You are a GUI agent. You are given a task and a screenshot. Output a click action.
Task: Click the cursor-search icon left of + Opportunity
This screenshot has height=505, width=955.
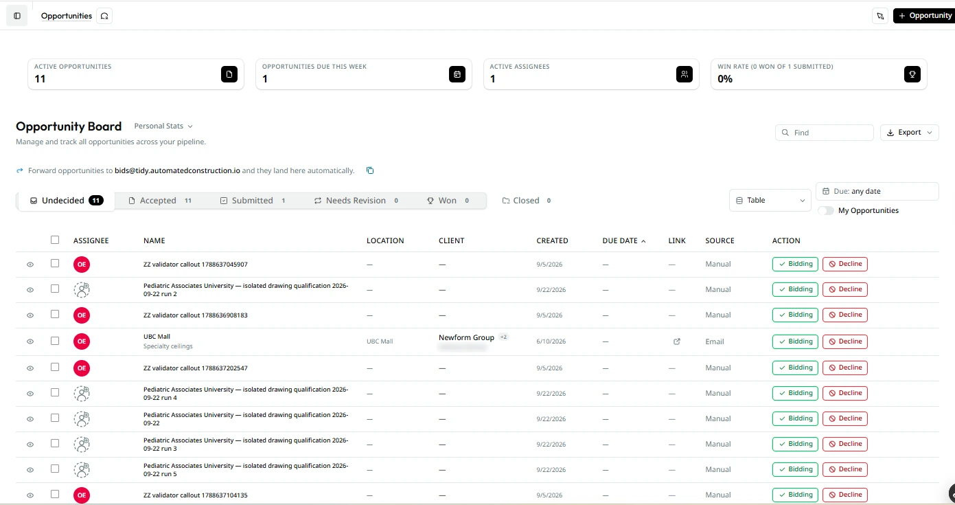point(880,16)
